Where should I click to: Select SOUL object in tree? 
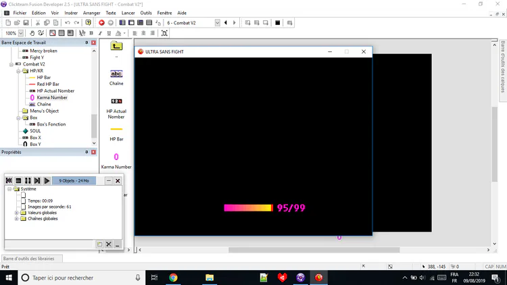coord(35,131)
